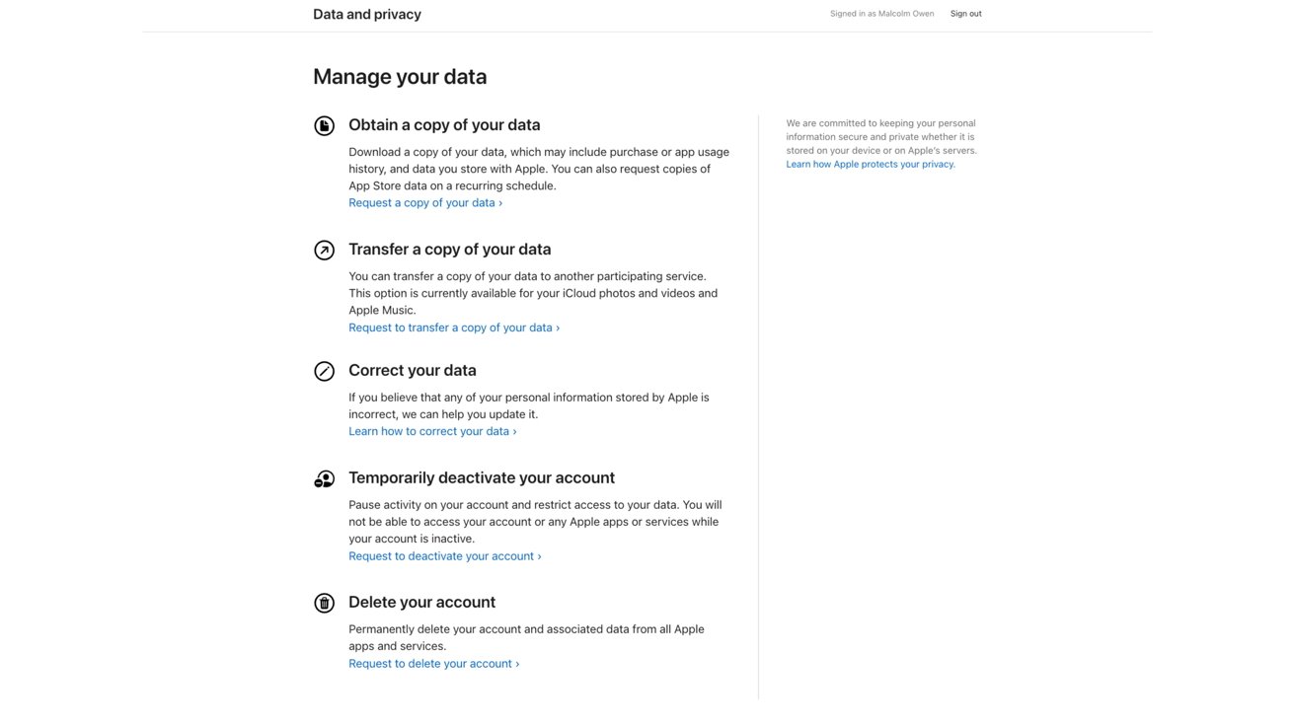Open Request a copy of your data link
Viewport: 1295px width, 728px height.
(x=425, y=202)
